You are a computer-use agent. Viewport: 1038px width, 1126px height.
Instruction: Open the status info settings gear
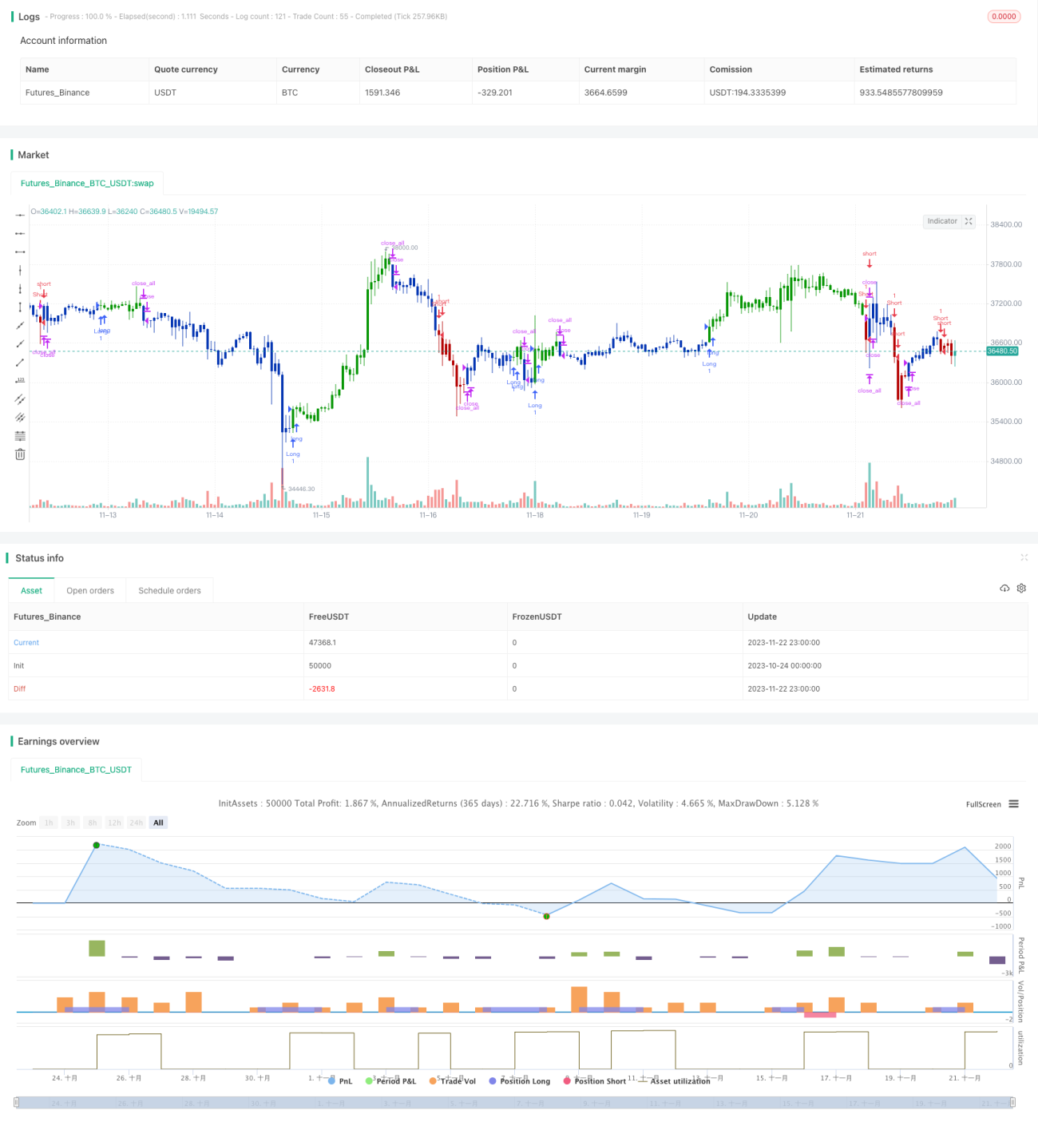click(x=1021, y=589)
